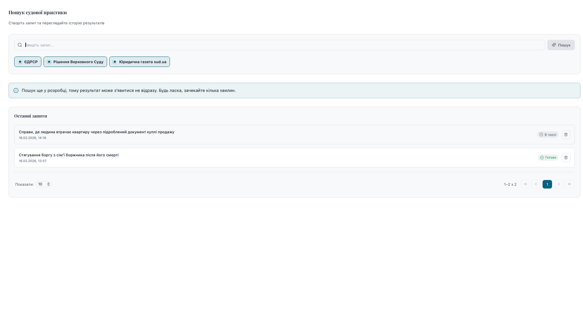
Task: Toggle the ЄДРСР source filter
Action: pyautogui.click(x=28, y=62)
